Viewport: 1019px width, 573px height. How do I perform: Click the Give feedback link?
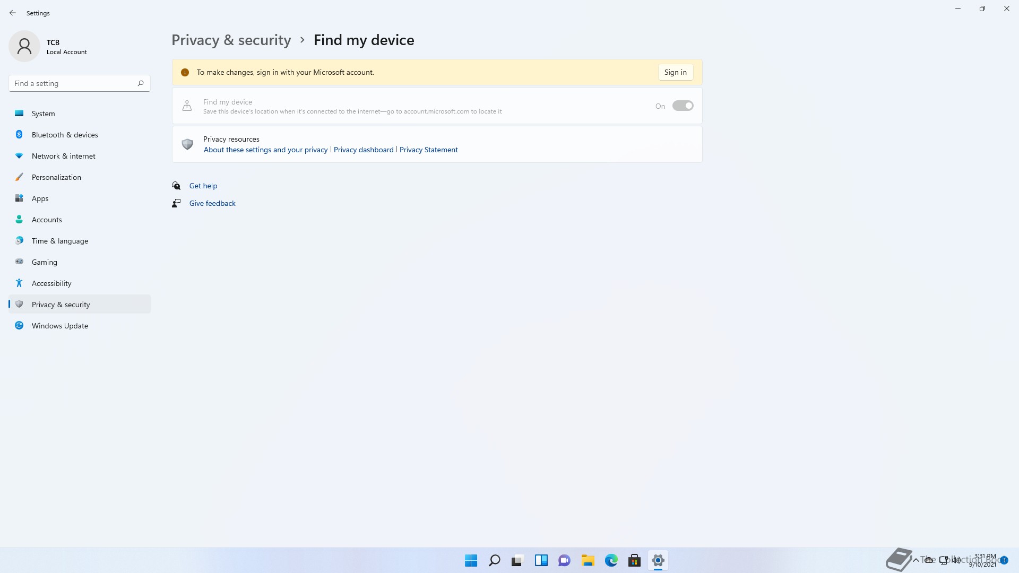pyautogui.click(x=212, y=203)
